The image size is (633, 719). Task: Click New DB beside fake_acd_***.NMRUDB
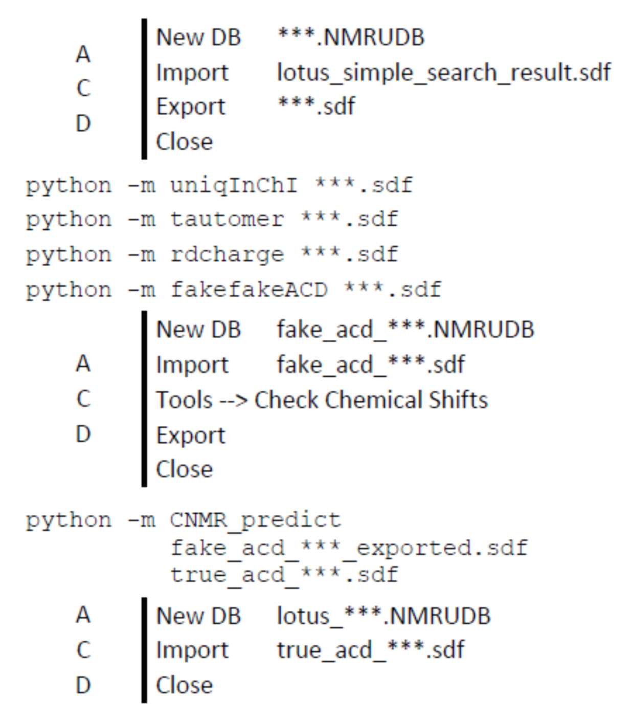(198, 330)
